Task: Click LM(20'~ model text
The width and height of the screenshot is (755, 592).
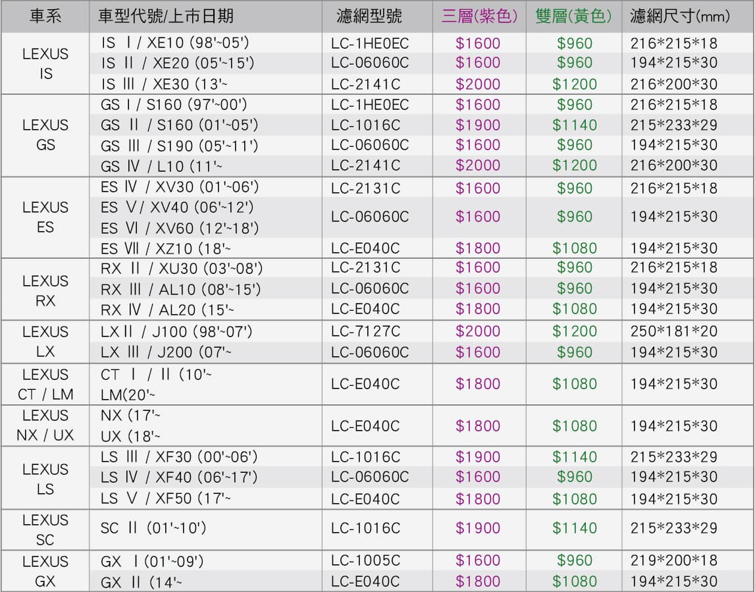Action: [128, 395]
